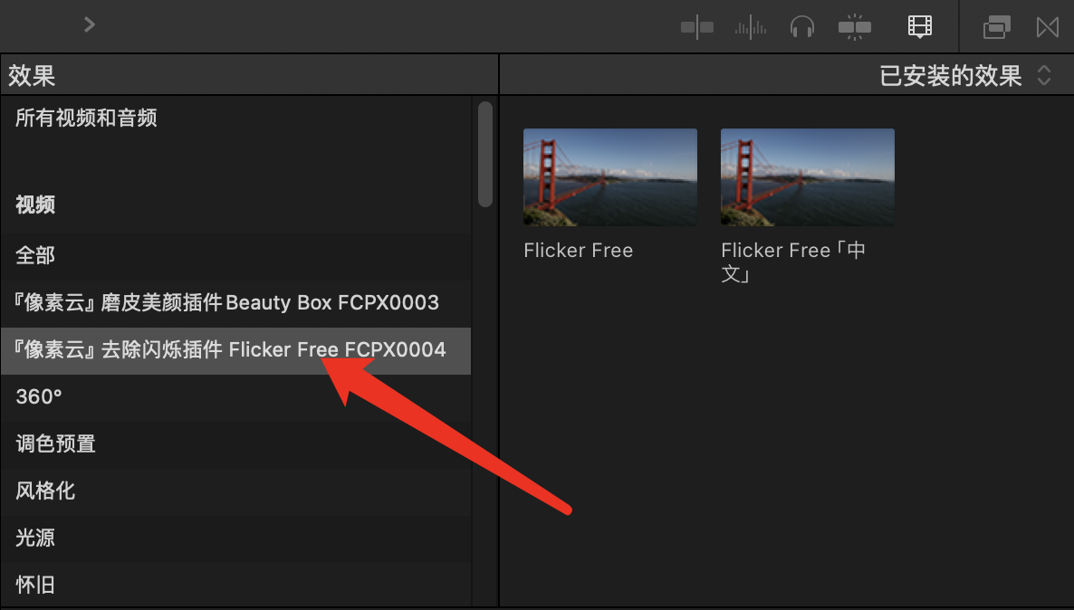1074x610 pixels.
Task: Select the 全部 video category
Action: pyautogui.click(x=235, y=255)
